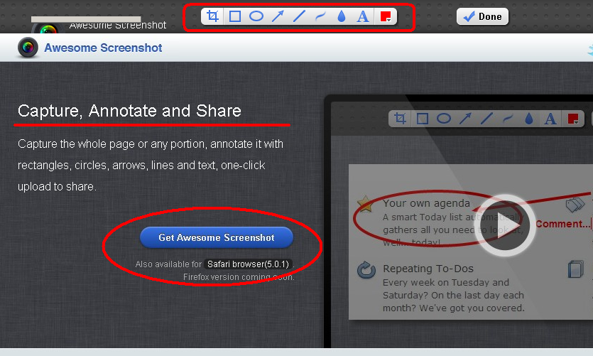Select the Rectangle tool in top toolbar

pyautogui.click(x=235, y=16)
